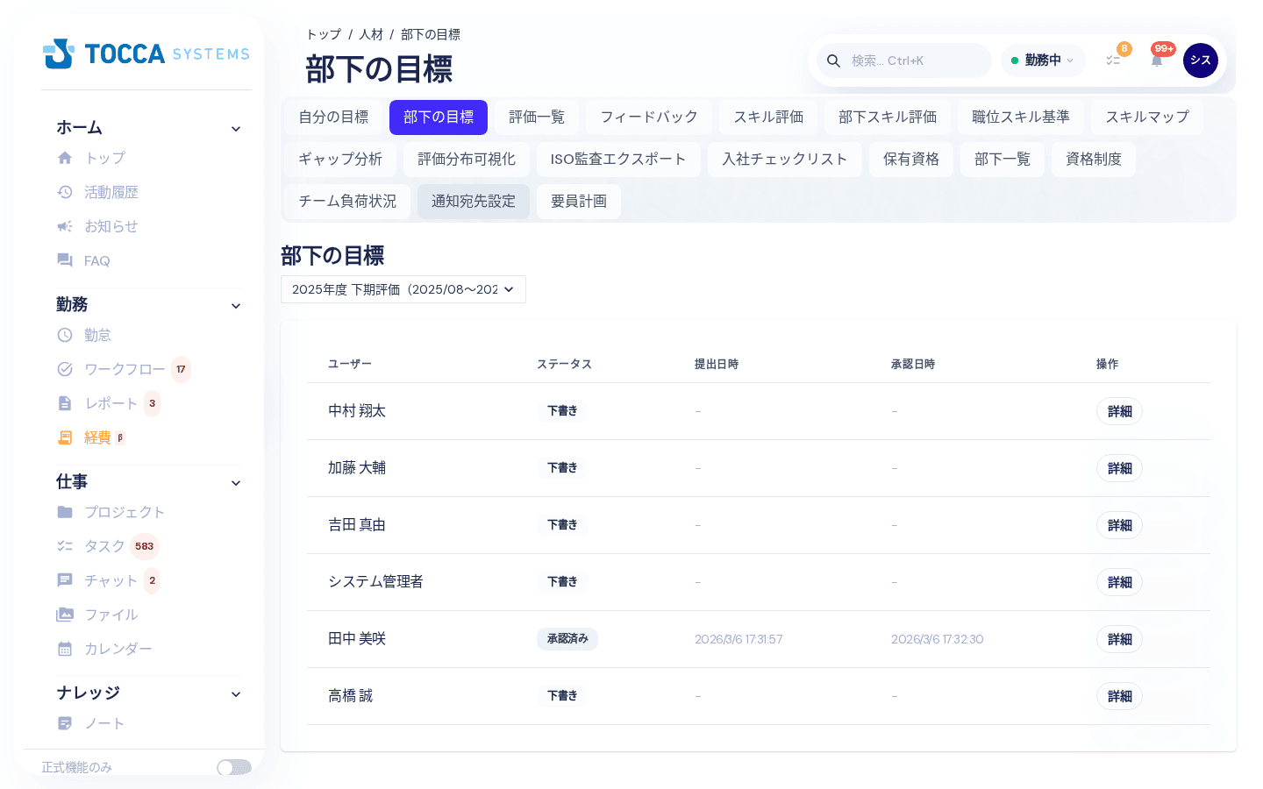This screenshot has width=1263, height=789.
Task: Select the スキルマップ tab
Action: 1147,117
